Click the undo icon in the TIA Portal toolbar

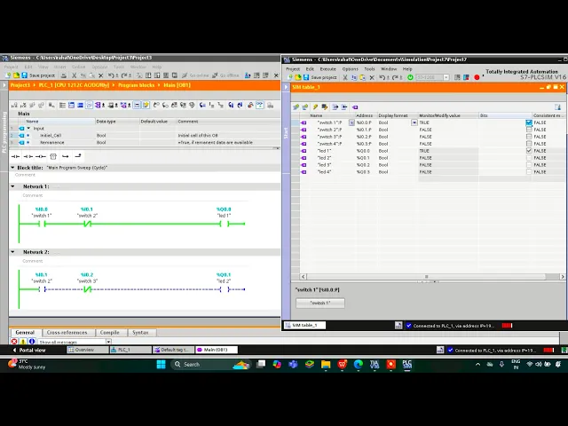coord(113,75)
